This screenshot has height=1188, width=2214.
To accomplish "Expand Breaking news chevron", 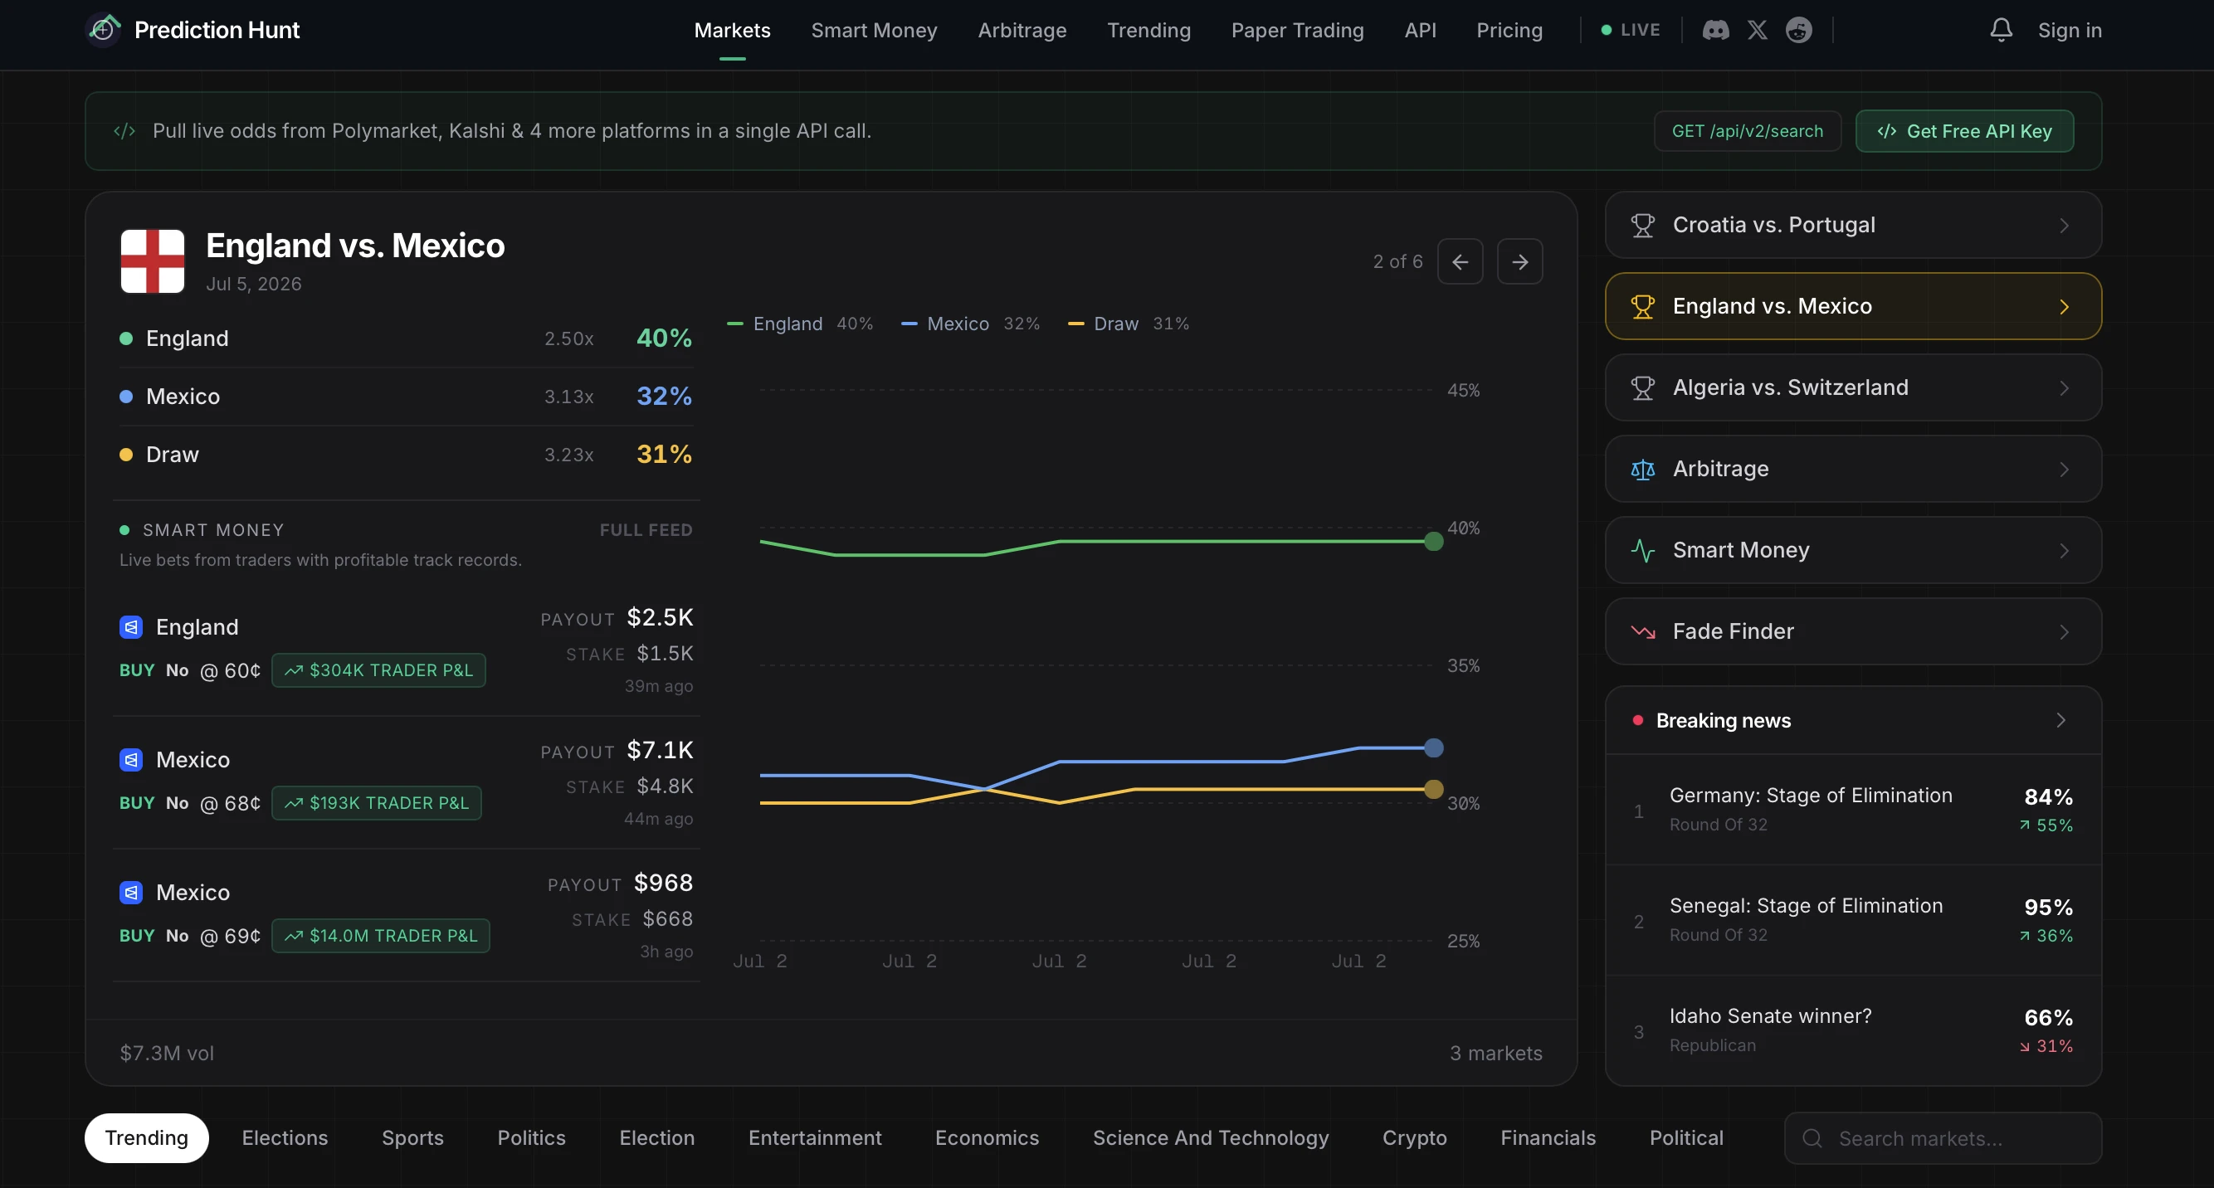I will (2061, 720).
